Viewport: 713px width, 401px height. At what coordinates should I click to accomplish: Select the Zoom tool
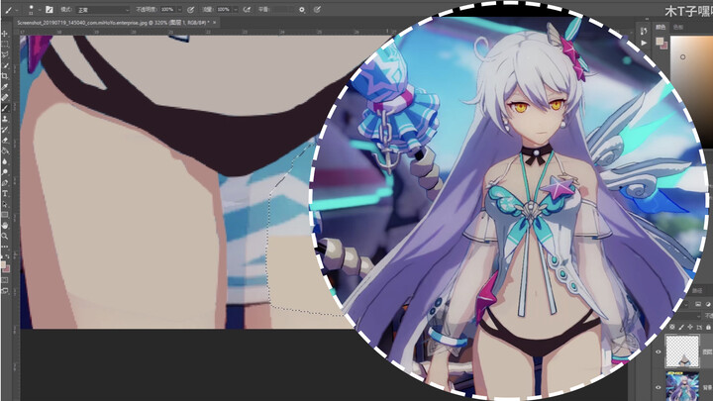point(5,236)
